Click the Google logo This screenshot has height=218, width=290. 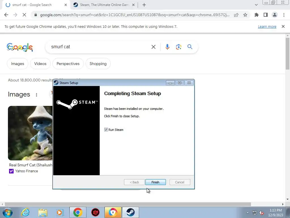tap(20, 47)
